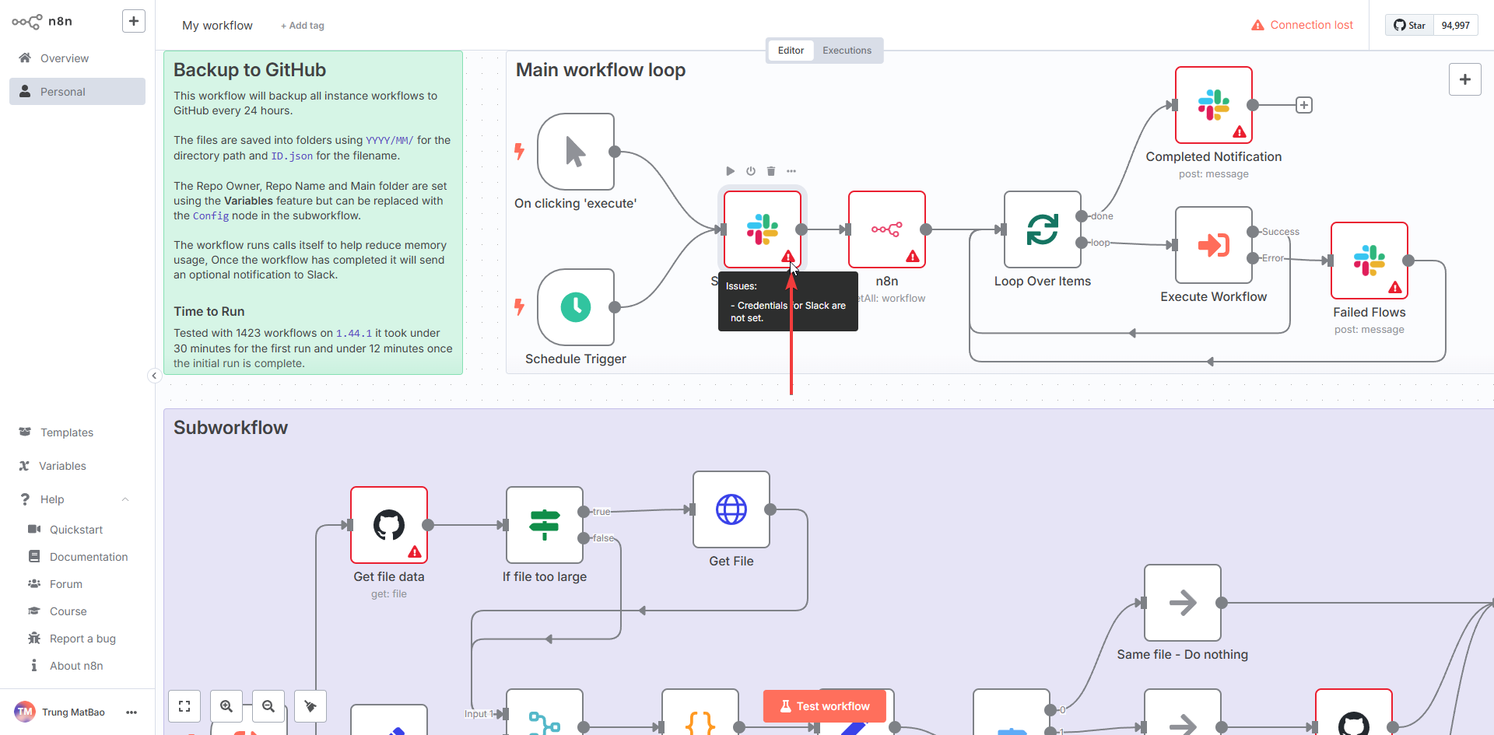Image resolution: width=1494 pixels, height=735 pixels.
Task: Click true output of If file too large
Action: coord(584,512)
